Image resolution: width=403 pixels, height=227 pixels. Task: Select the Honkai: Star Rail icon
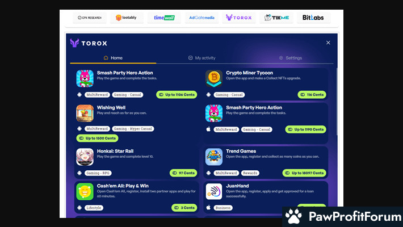pos(85,157)
